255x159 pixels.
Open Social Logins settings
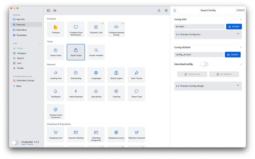pos(116,75)
